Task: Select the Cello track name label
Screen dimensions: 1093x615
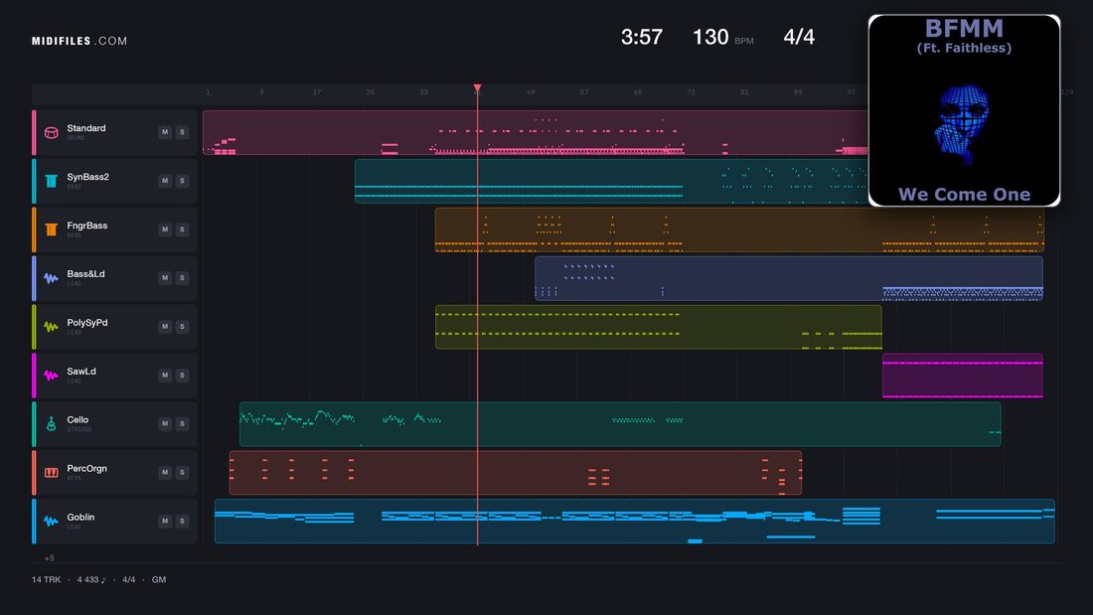Action: click(x=78, y=419)
